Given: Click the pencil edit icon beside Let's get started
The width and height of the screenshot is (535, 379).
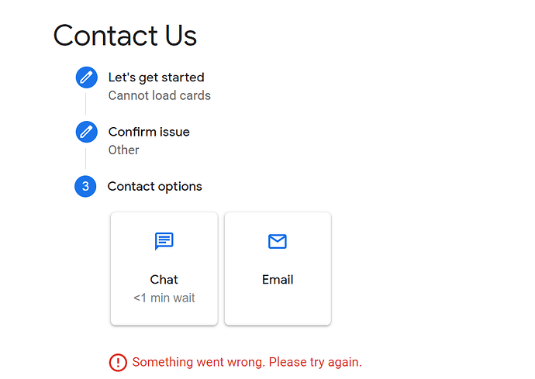Looking at the screenshot, I should pyautogui.click(x=86, y=78).
